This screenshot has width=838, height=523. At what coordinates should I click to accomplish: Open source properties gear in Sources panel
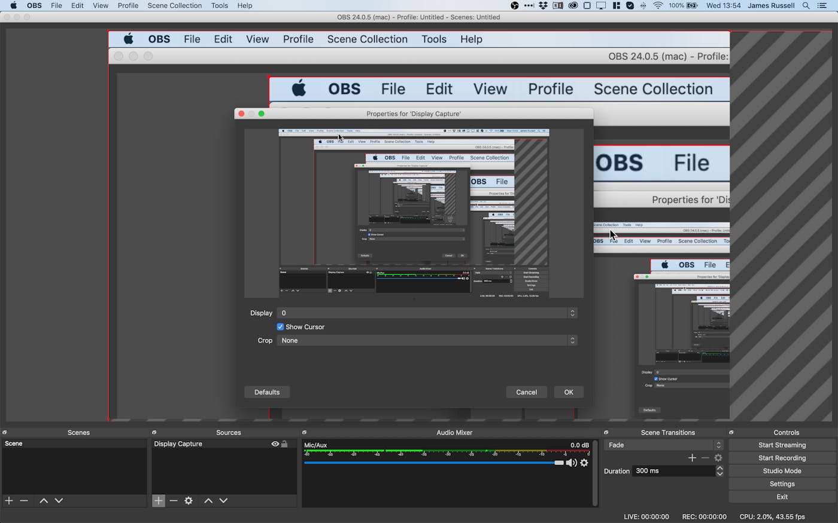click(x=189, y=500)
